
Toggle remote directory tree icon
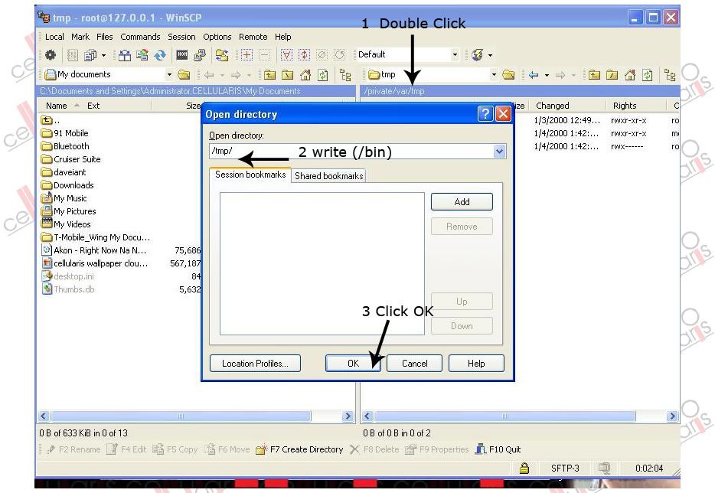point(669,75)
